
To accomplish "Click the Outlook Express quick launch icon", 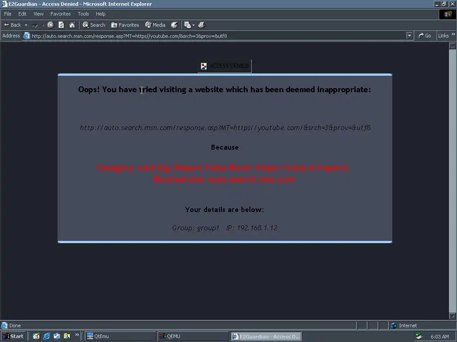I will tap(57, 336).
